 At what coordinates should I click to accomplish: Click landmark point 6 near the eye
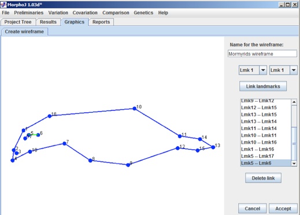pos(38,135)
